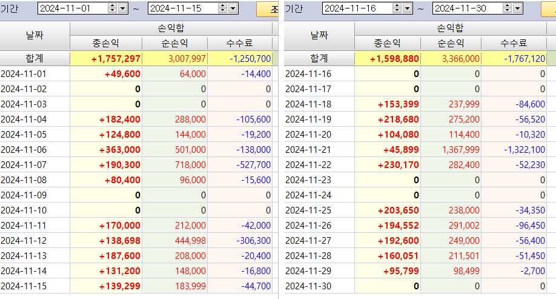556x299 pixels.
Task: Click 날짜 column header in left table
Action: click(x=35, y=36)
